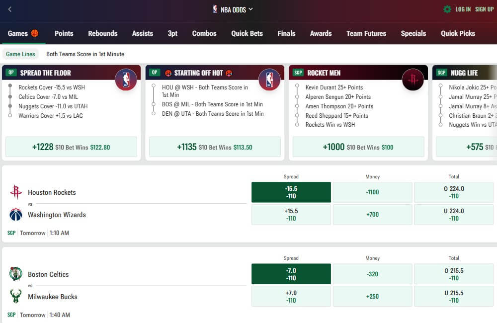Click the Rockets logo on Rocket Men card
Viewport: 497px width, 323px height.
click(x=413, y=80)
